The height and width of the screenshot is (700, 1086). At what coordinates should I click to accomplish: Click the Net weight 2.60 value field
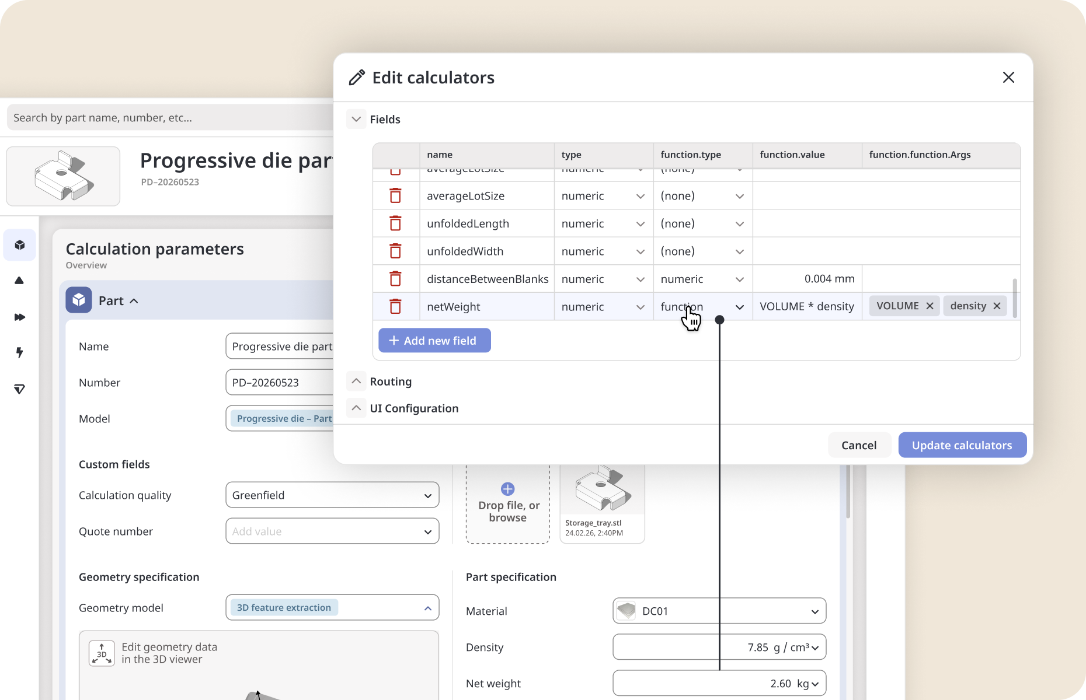719,683
